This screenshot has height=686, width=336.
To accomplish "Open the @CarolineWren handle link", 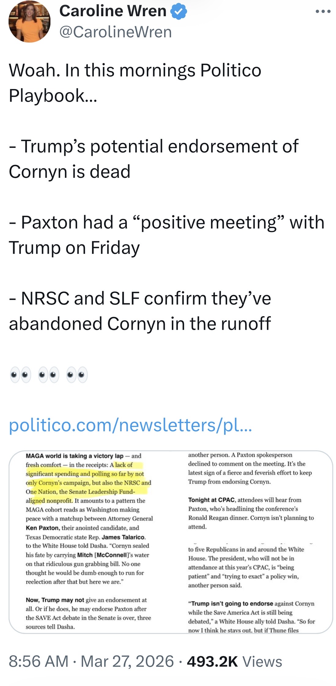I will click(115, 32).
